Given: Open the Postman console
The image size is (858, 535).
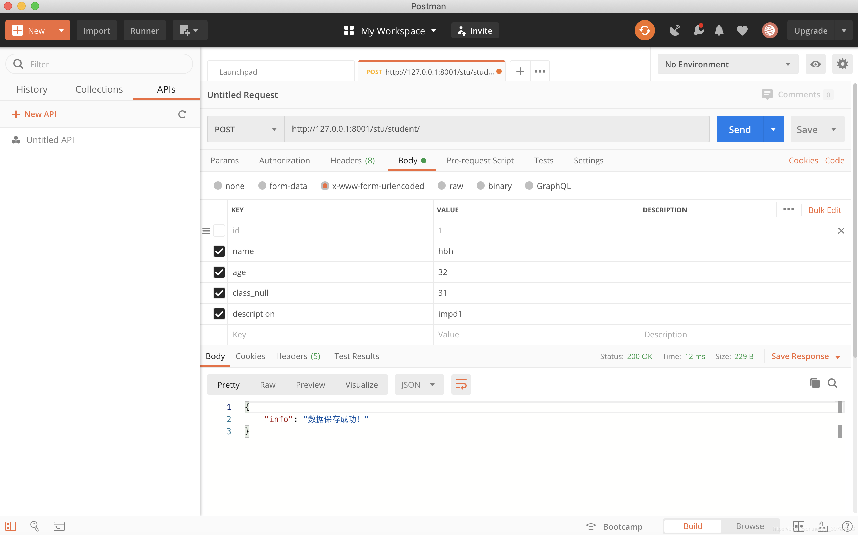Looking at the screenshot, I should [59, 526].
